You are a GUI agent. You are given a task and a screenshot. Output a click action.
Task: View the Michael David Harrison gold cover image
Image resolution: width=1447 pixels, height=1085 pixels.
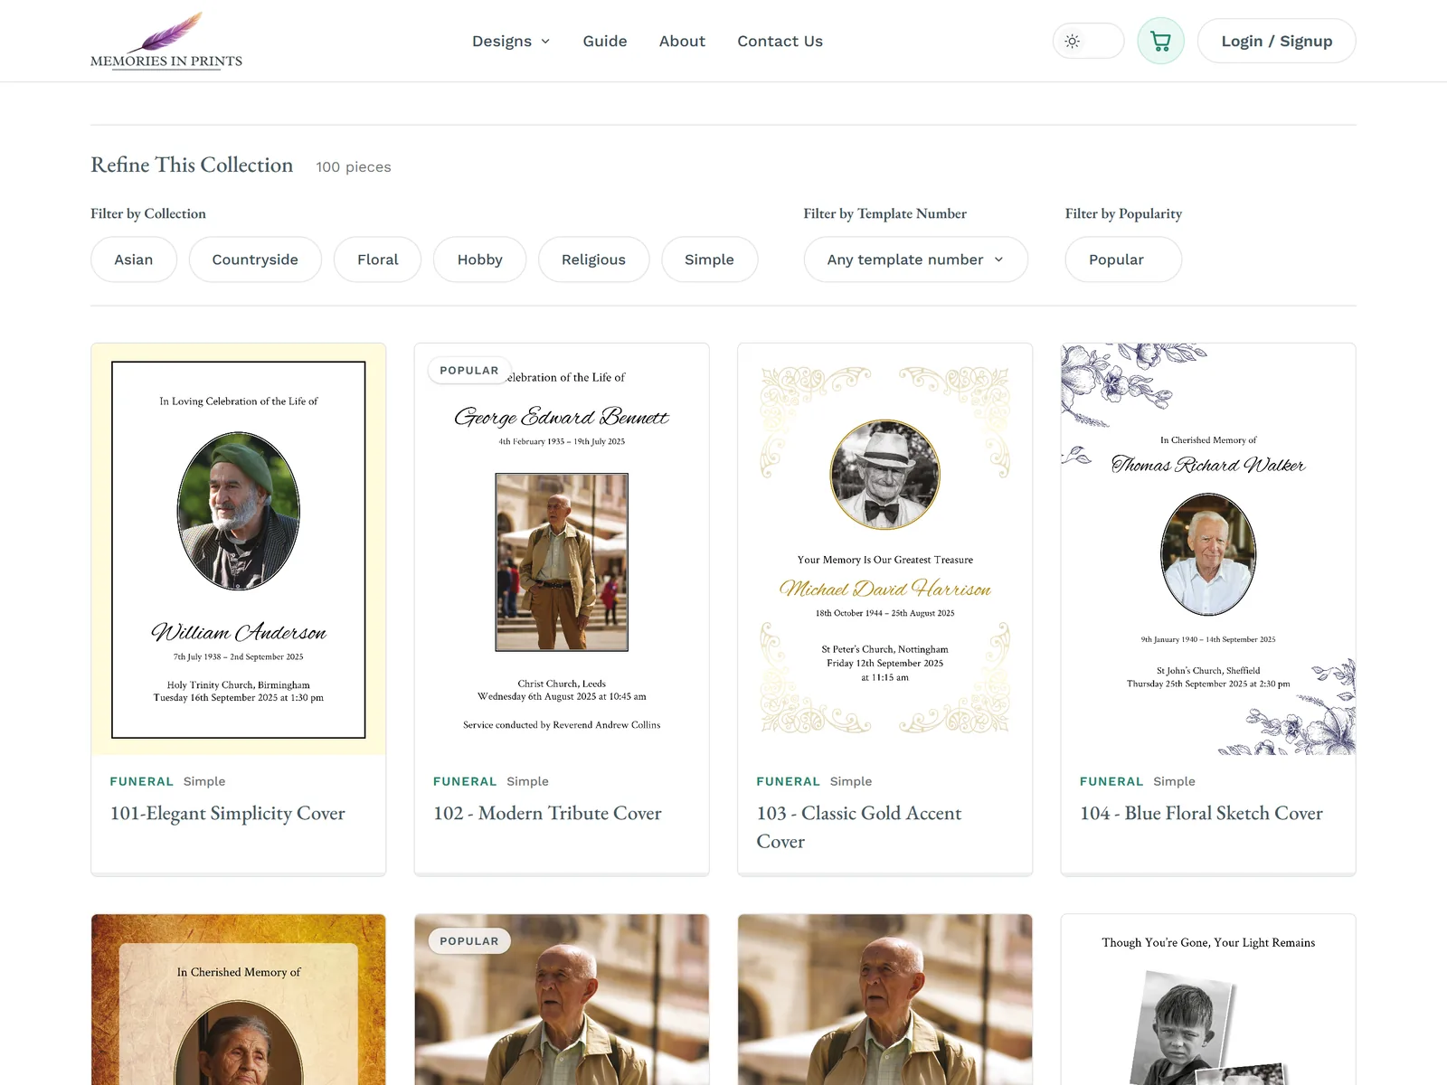point(885,549)
